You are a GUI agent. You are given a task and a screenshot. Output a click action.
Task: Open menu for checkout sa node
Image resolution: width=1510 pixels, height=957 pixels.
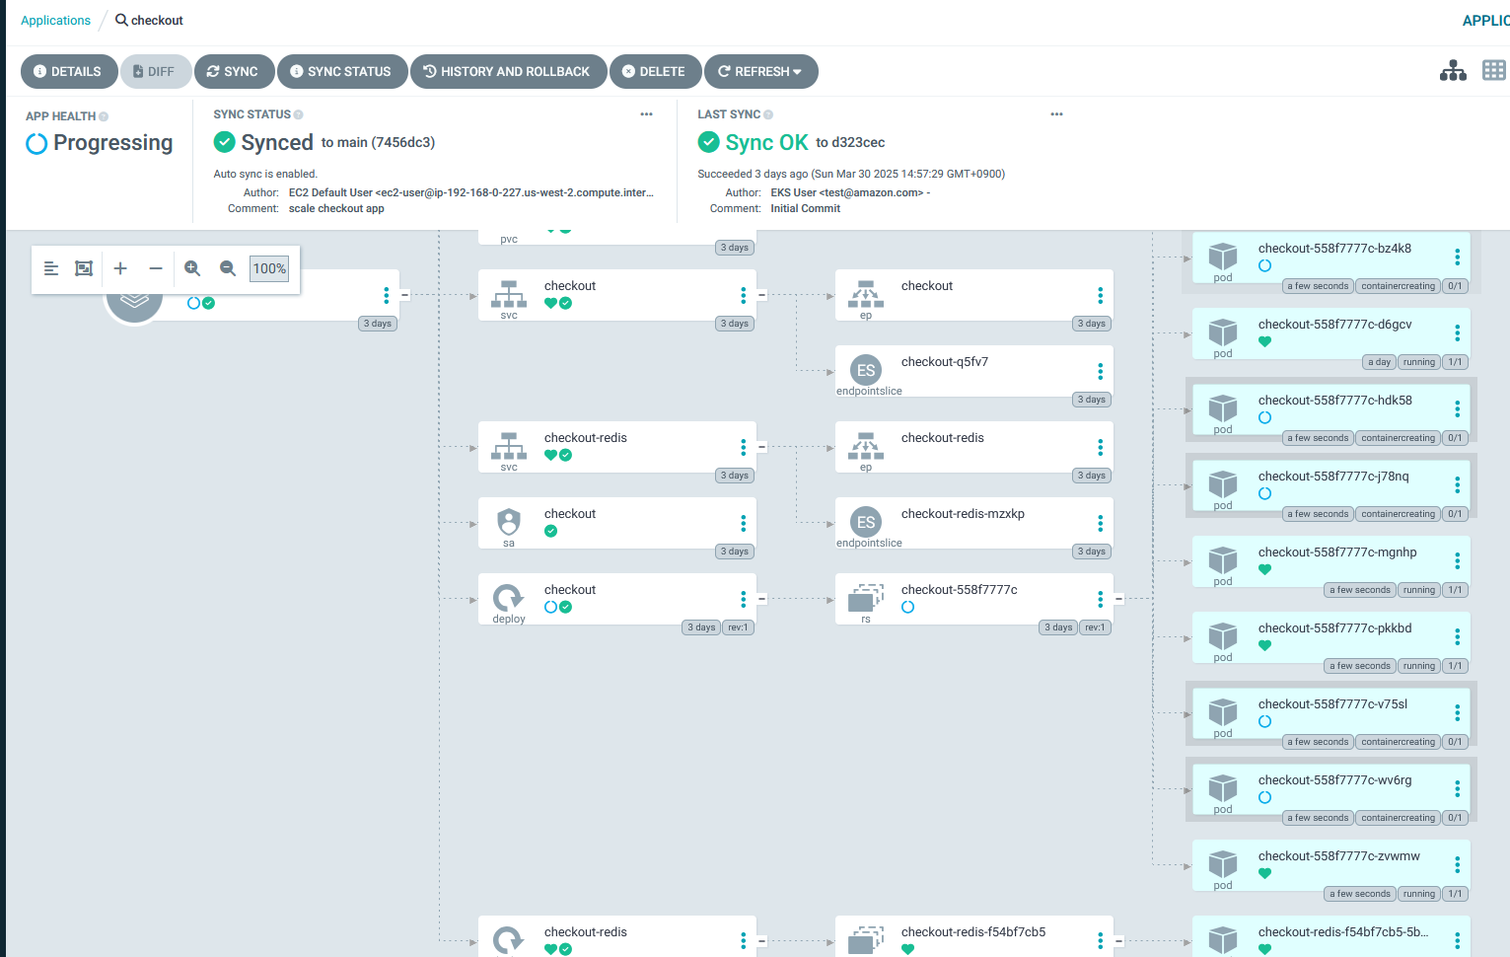pos(743,523)
